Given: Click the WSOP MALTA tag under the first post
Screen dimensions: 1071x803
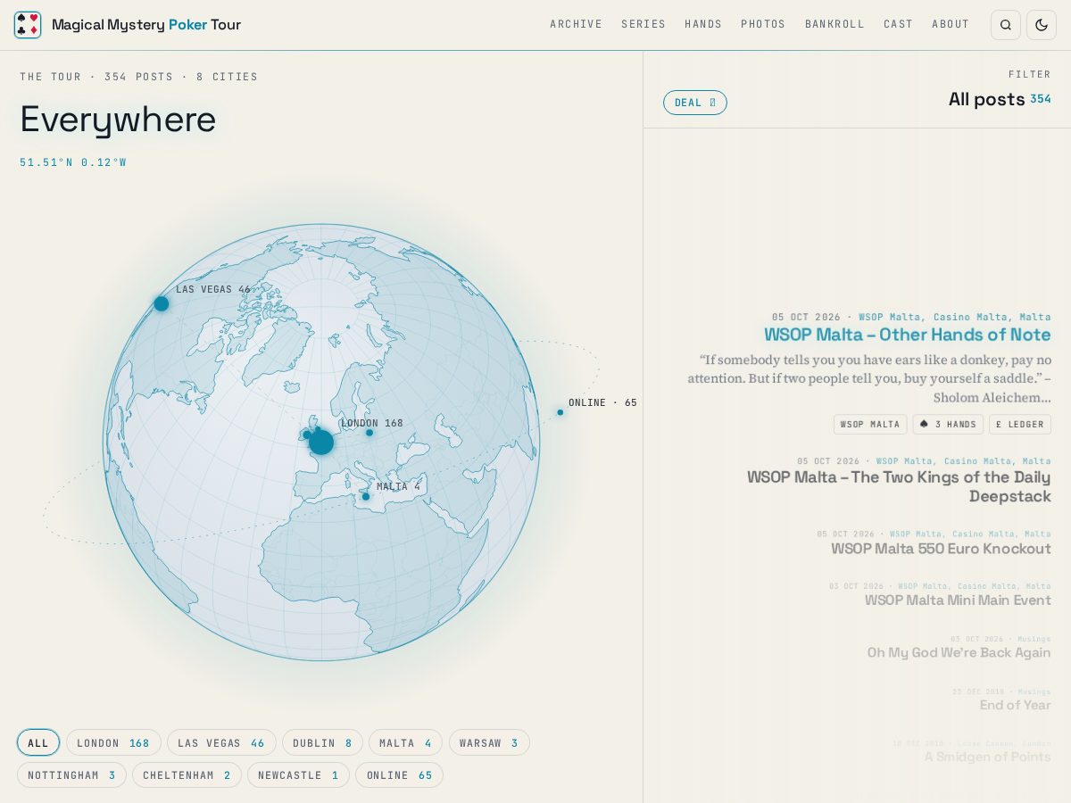Looking at the screenshot, I should tap(870, 425).
